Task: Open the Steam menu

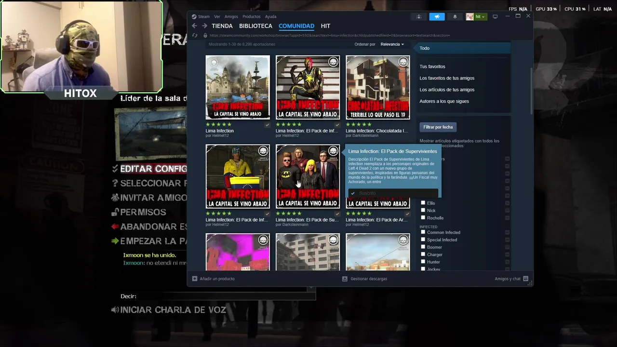Action: (204, 16)
